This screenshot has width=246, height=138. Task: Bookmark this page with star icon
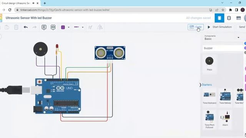tap(223, 10)
